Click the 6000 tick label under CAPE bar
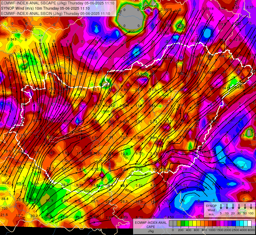The image size is (256, 235). pos(251,230)
